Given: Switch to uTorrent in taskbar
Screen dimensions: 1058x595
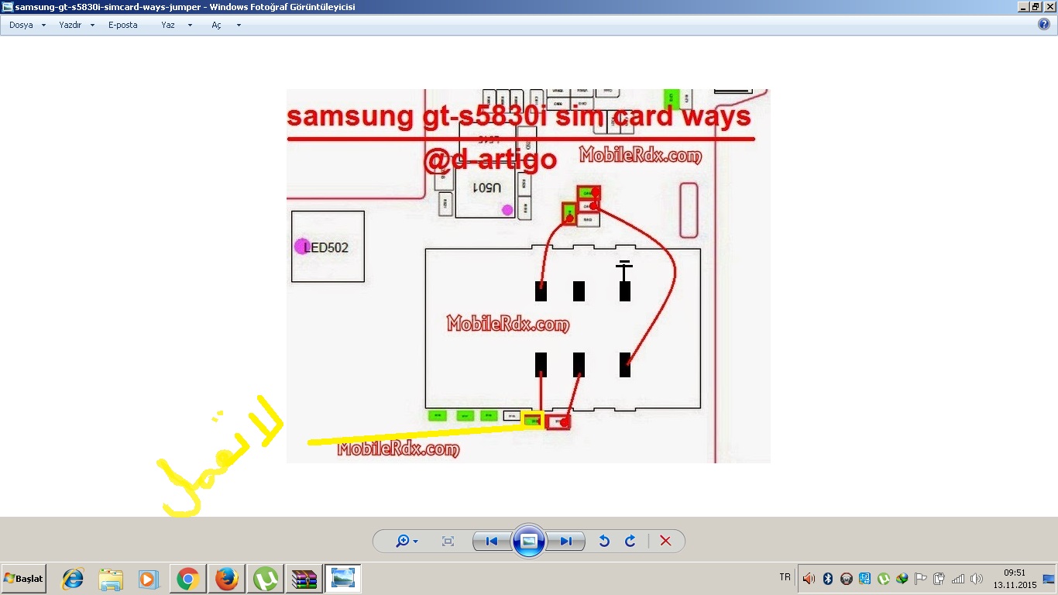Looking at the screenshot, I should point(266,579).
